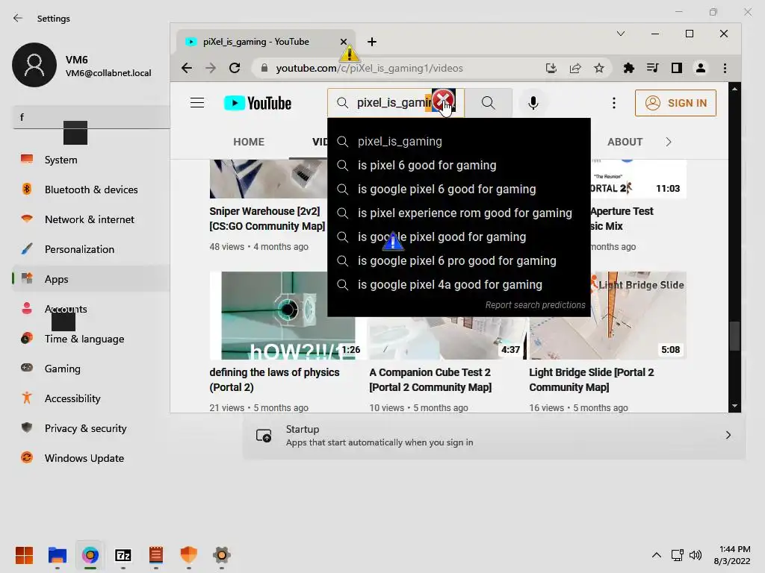Open the browser profile icon
Screen dimensions: 765x573
pos(701,68)
